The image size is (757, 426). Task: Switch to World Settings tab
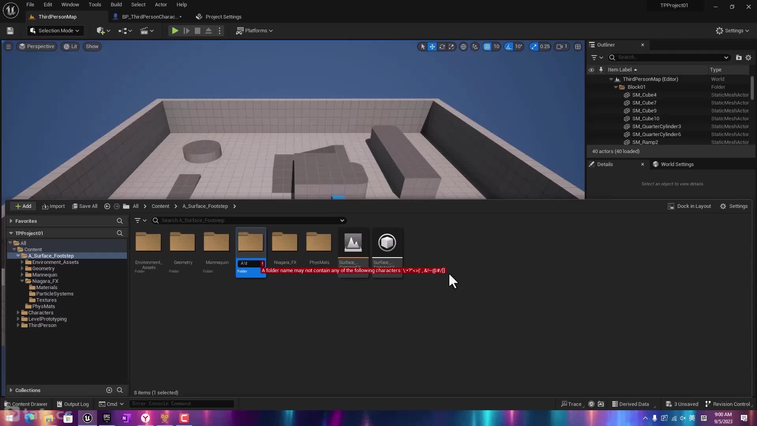[x=673, y=164]
